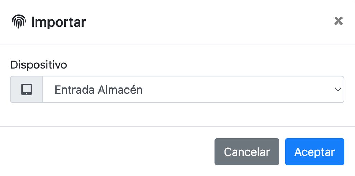This screenshot has width=355, height=176.
Task: Confirm import with Aceptar
Action: tap(314, 152)
